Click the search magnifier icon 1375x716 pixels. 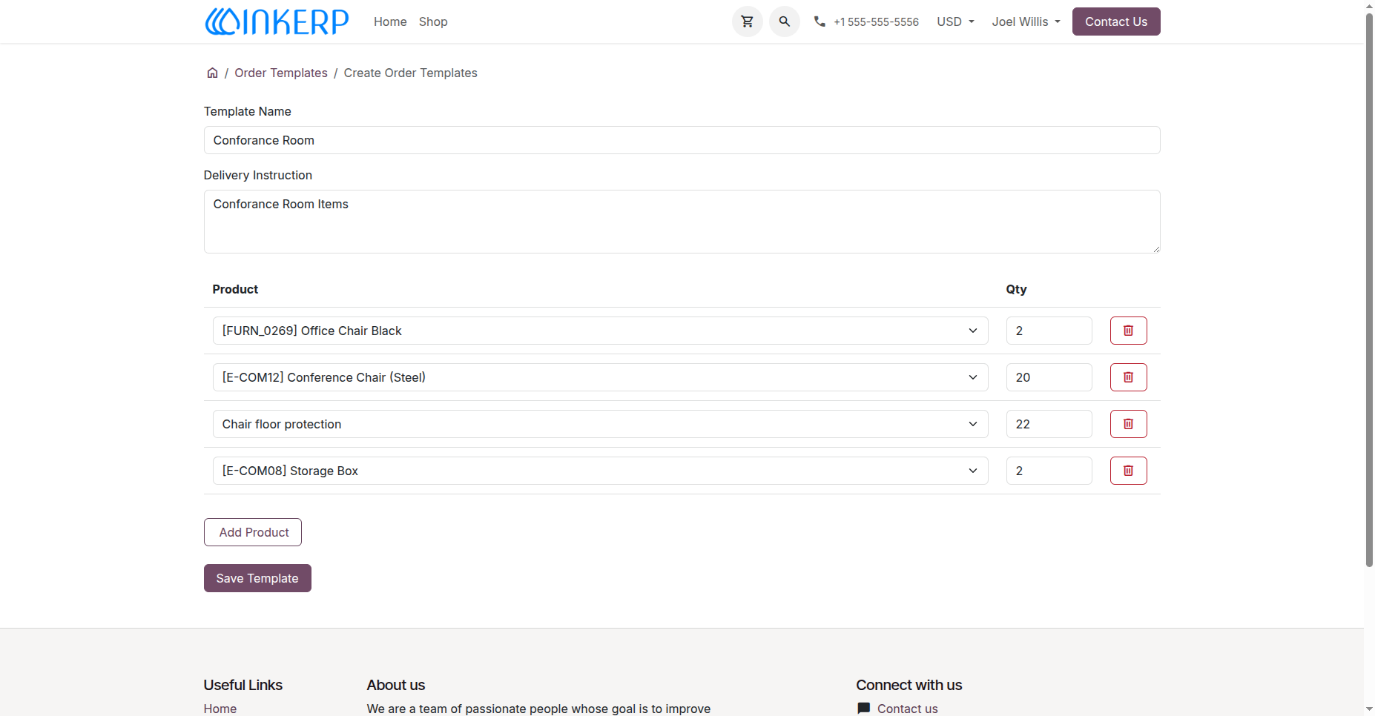pos(784,21)
